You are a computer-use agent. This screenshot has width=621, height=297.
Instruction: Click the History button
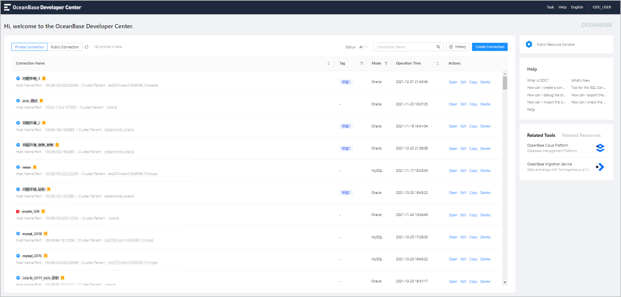[x=458, y=47]
